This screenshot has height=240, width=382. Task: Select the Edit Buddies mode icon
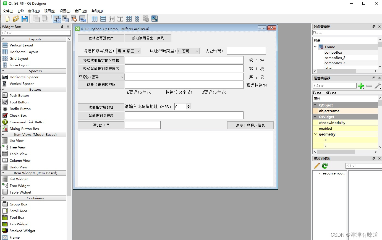[74, 19]
